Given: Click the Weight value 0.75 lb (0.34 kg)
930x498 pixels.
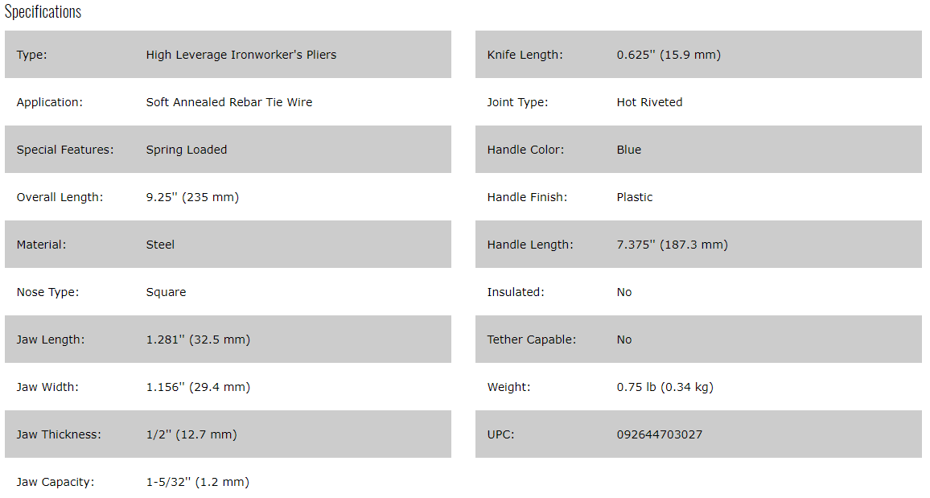Looking at the screenshot, I should (665, 387).
